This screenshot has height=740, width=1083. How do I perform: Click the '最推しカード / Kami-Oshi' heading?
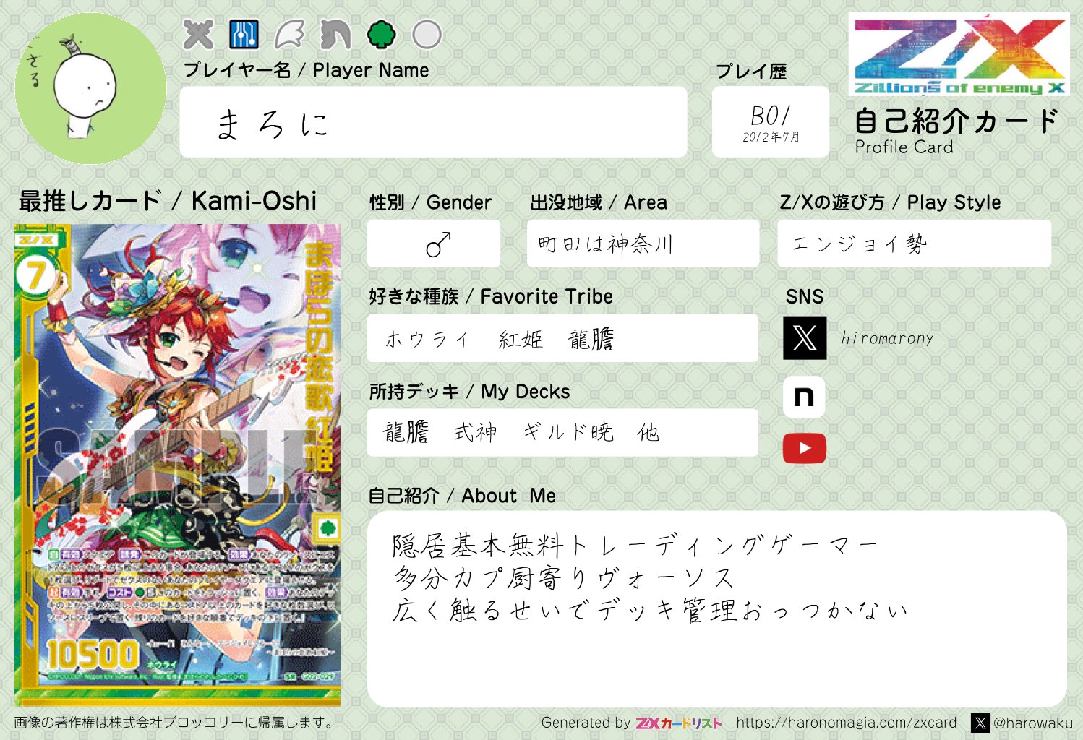tap(168, 201)
